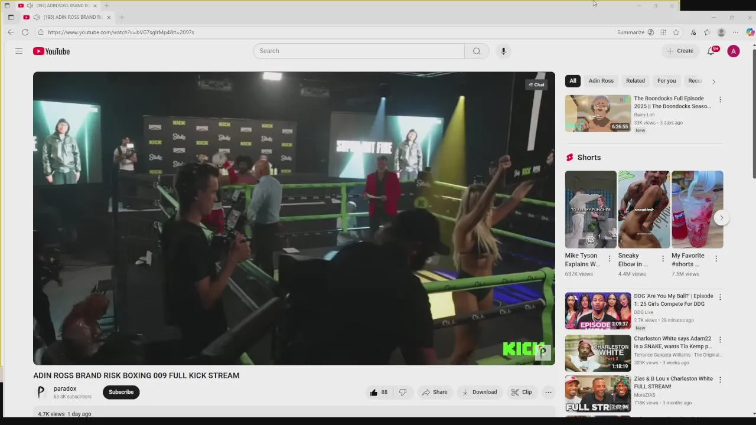Select the partially hidden Recently chip
The height and width of the screenshot is (425, 756).
coord(695,81)
